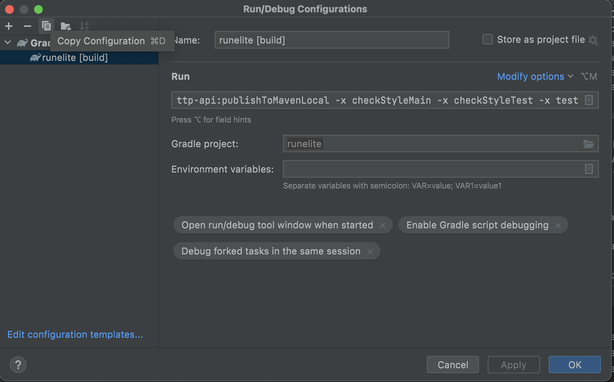Image resolution: width=614 pixels, height=382 pixels.
Task: Expand the Run tasks field editor icon
Action: [589, 100]
